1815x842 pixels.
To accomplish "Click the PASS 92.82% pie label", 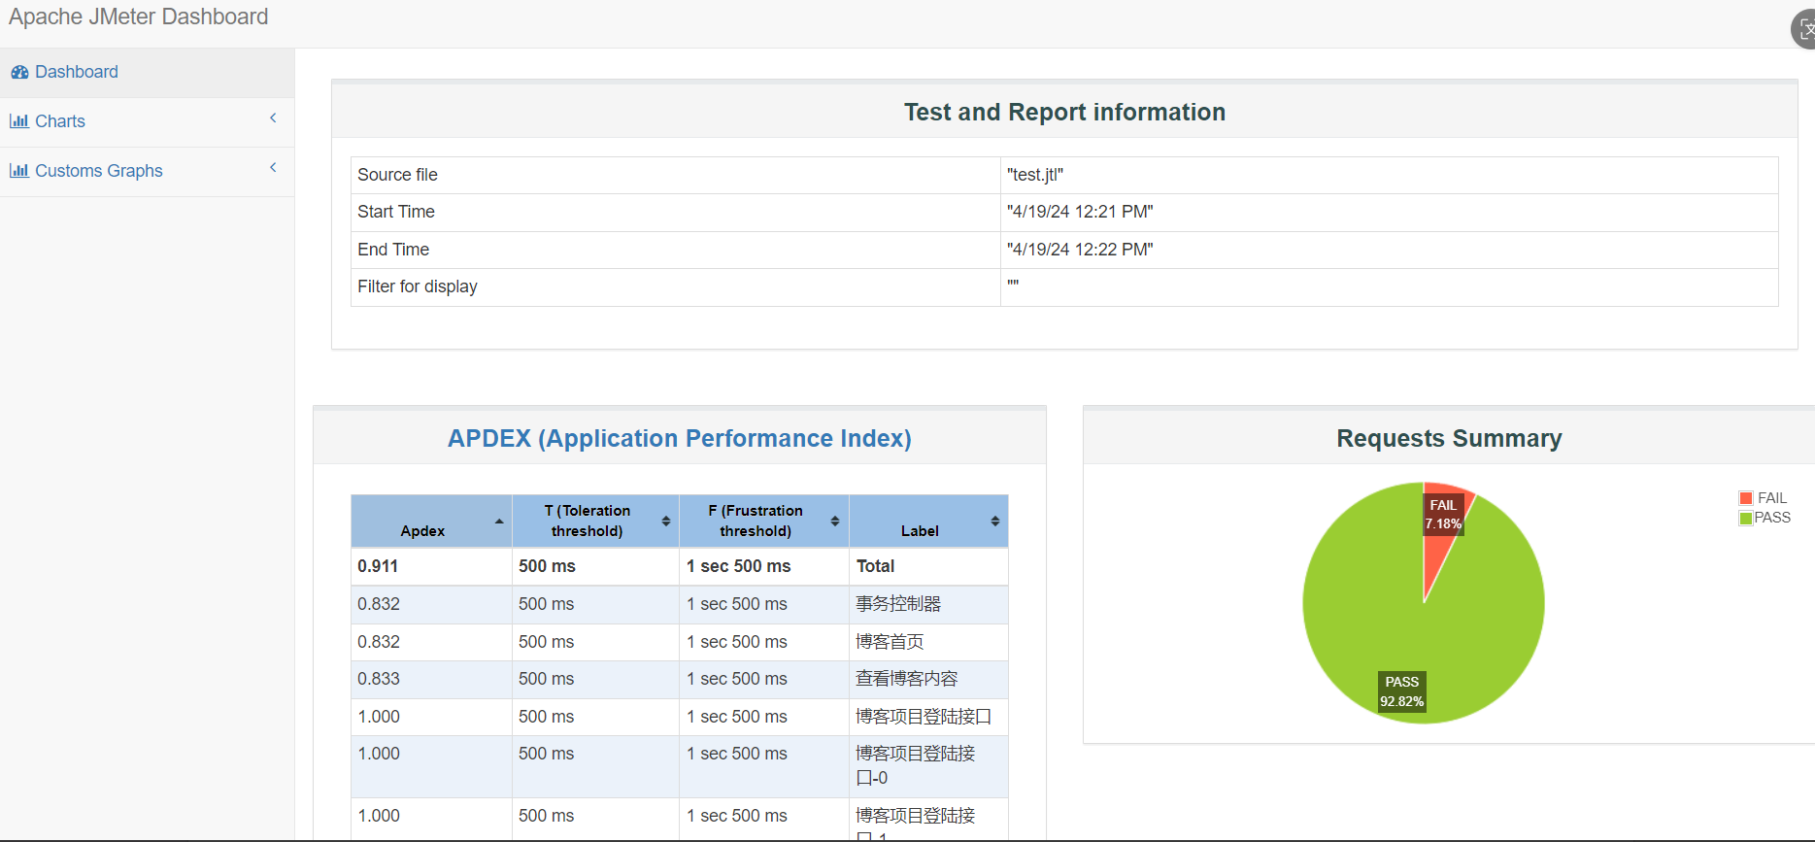I will coord(1402,691).
